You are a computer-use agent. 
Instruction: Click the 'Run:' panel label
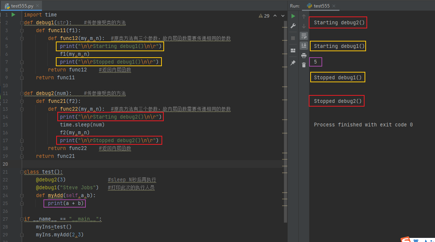[x=294, y=6]
